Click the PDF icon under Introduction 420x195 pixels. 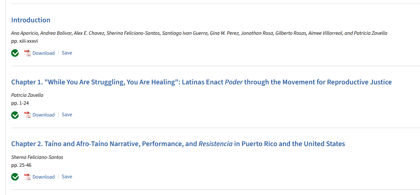coord(28,53)
